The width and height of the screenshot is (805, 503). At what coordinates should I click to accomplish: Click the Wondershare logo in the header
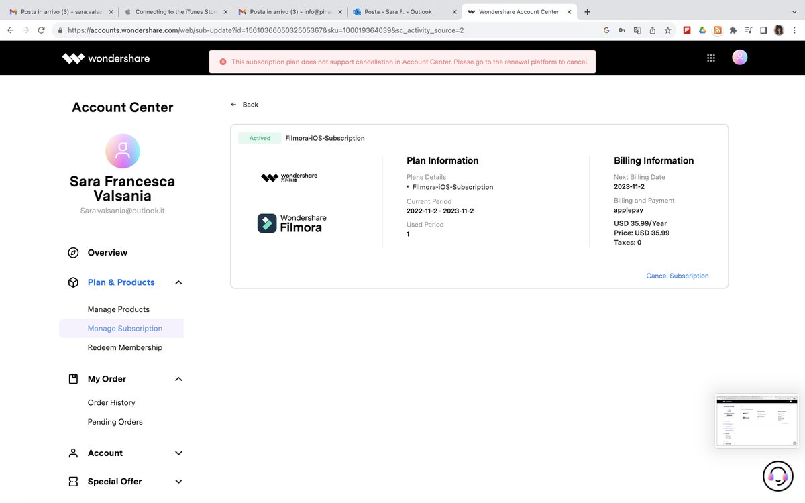[x=106, y=58]
